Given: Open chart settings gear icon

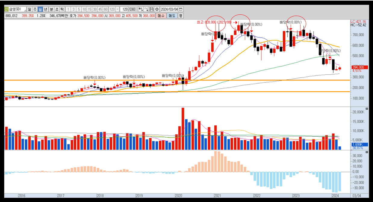Looking at the screenshot, I should (157, 9).
